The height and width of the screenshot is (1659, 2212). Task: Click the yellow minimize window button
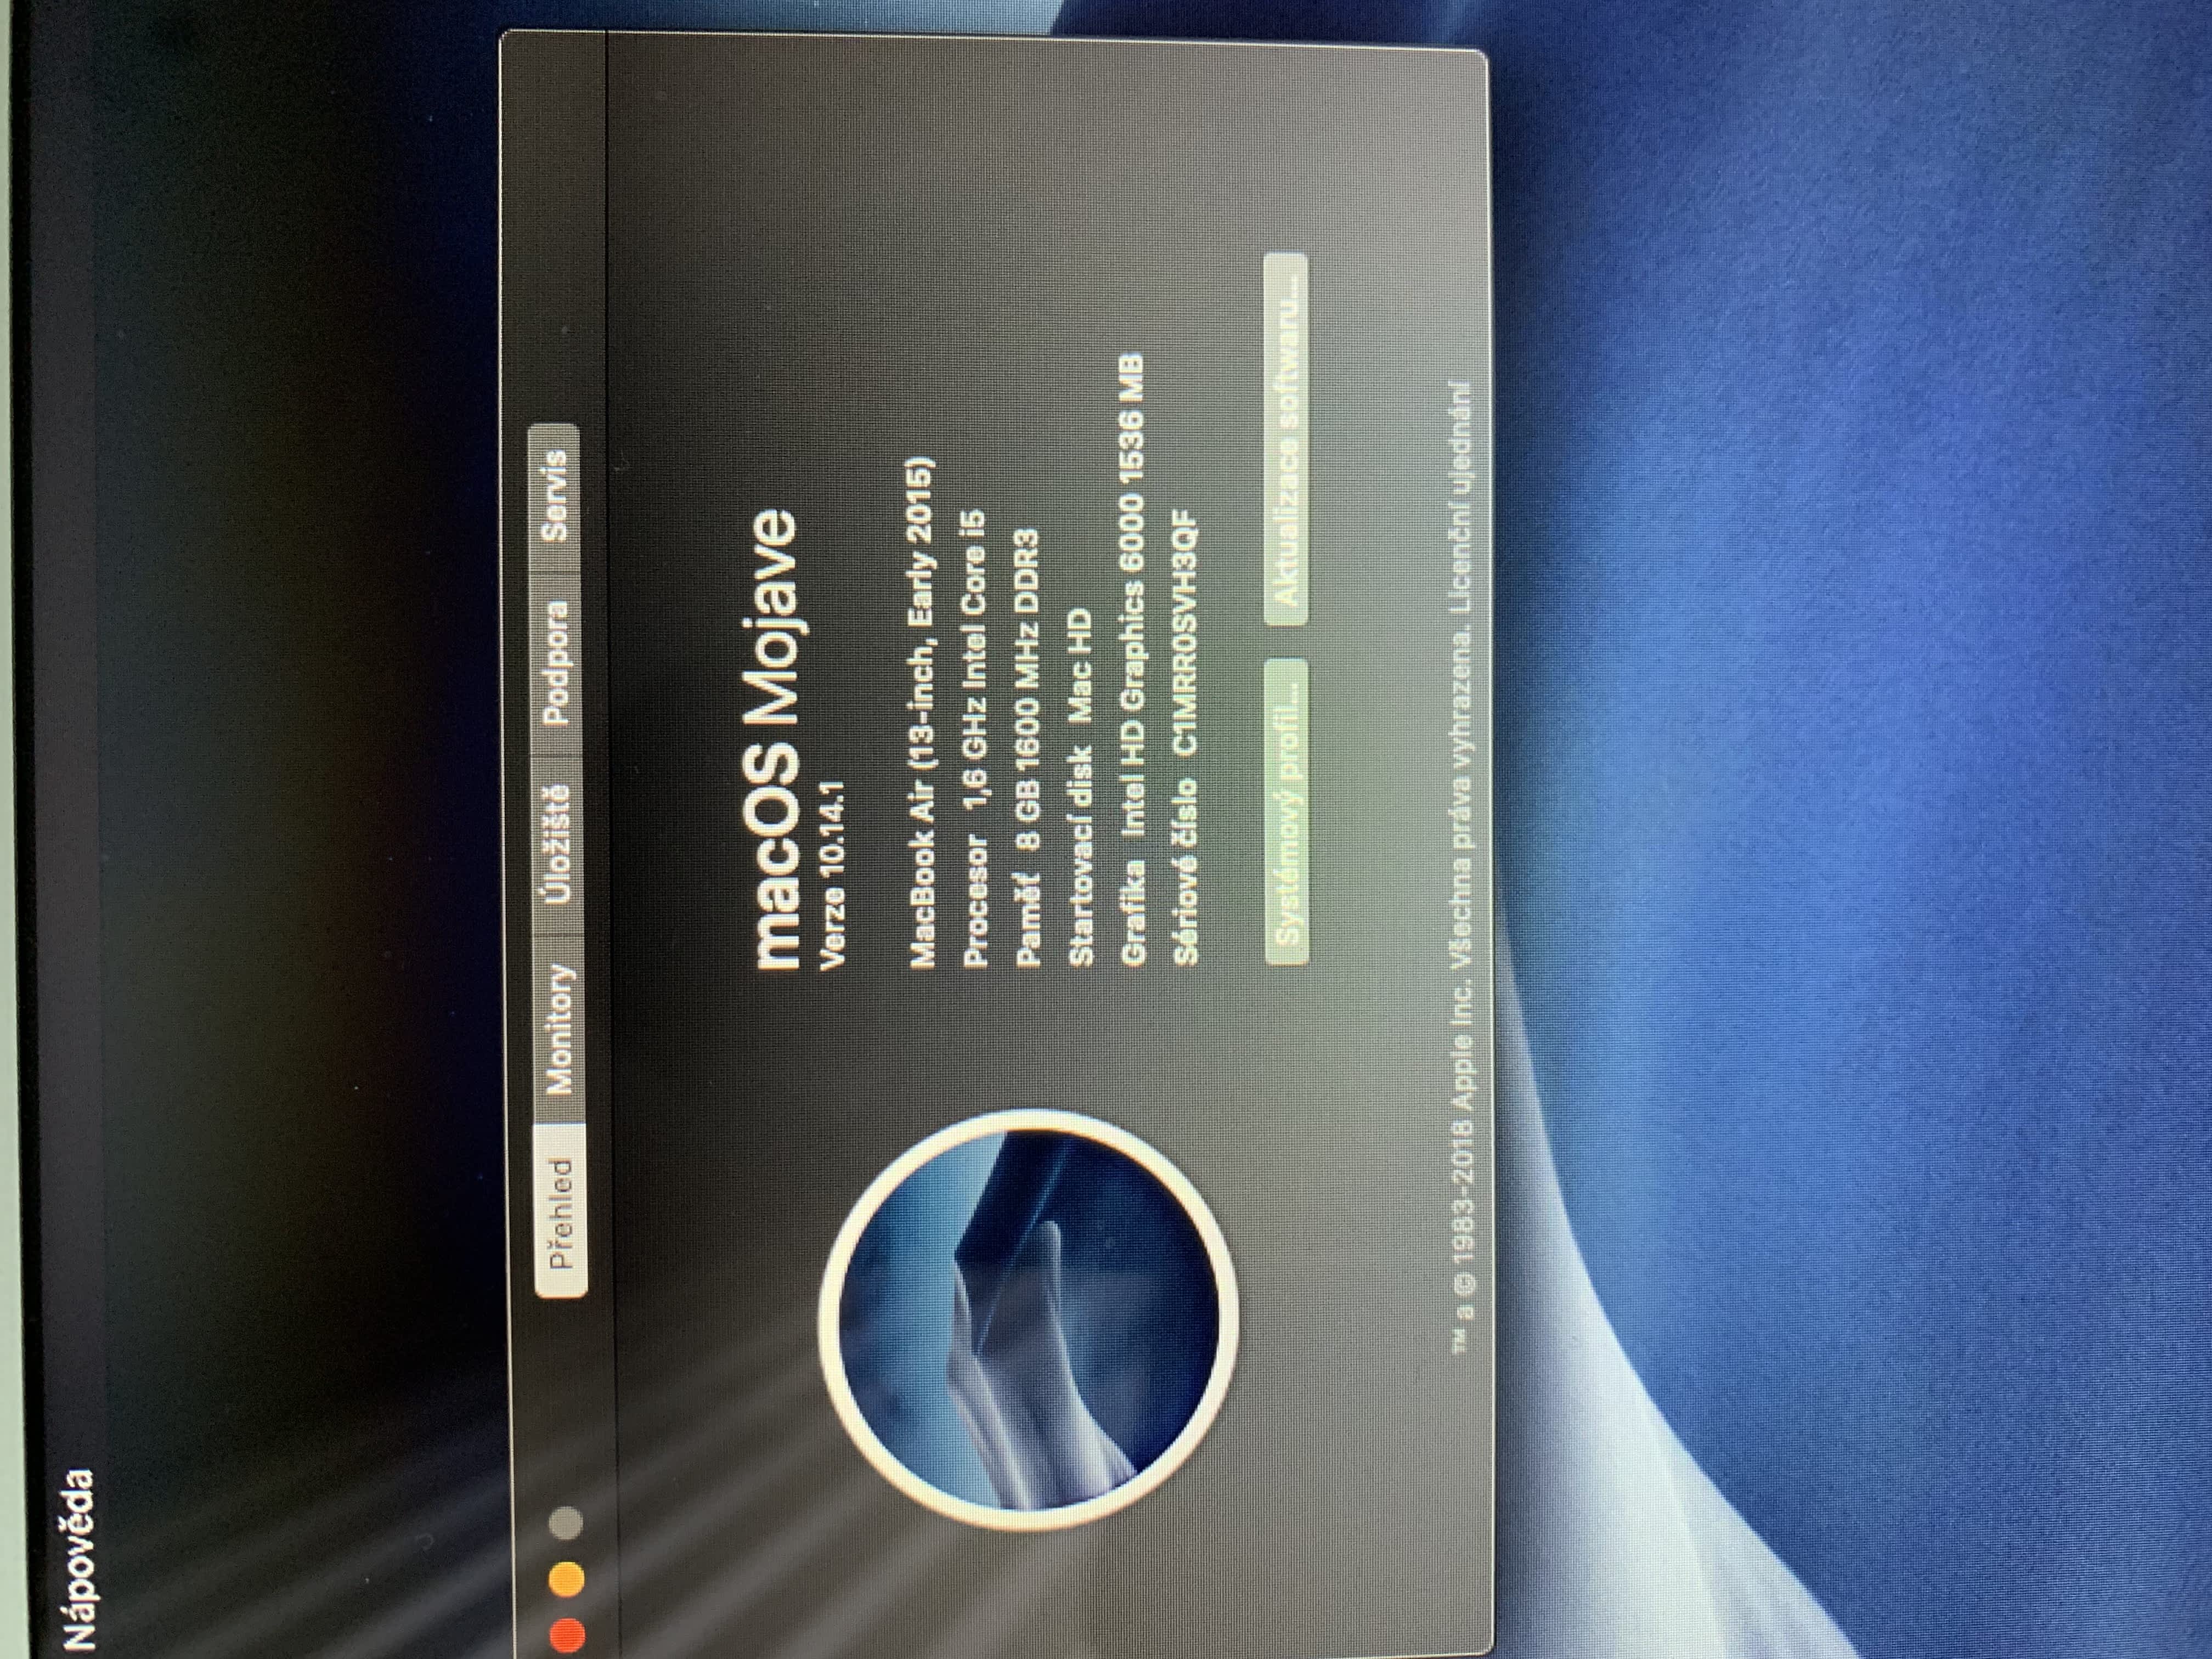pyautogui.click(x=566, y=1579)
